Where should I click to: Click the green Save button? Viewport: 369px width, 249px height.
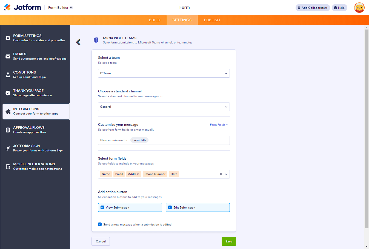tap(228, 241)
